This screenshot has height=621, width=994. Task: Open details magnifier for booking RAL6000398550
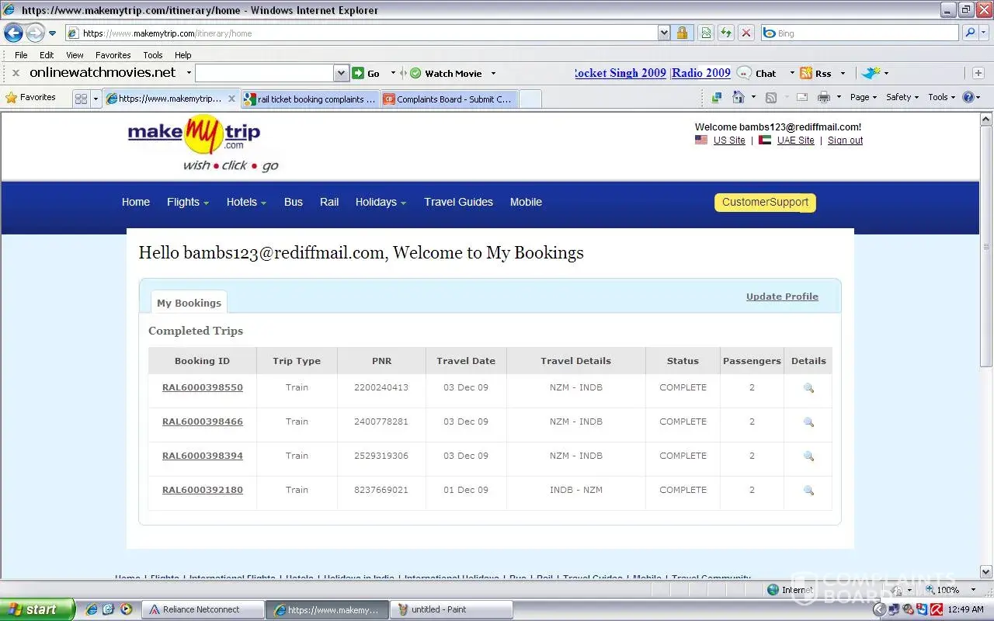tap(808, 388)
